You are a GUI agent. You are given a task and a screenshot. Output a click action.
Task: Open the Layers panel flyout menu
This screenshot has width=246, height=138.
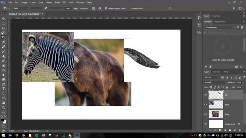point(244,72)
